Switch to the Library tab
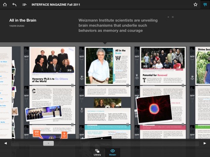Image resolution: width=210 pixels, height=157 pixels. click(97, 152)
